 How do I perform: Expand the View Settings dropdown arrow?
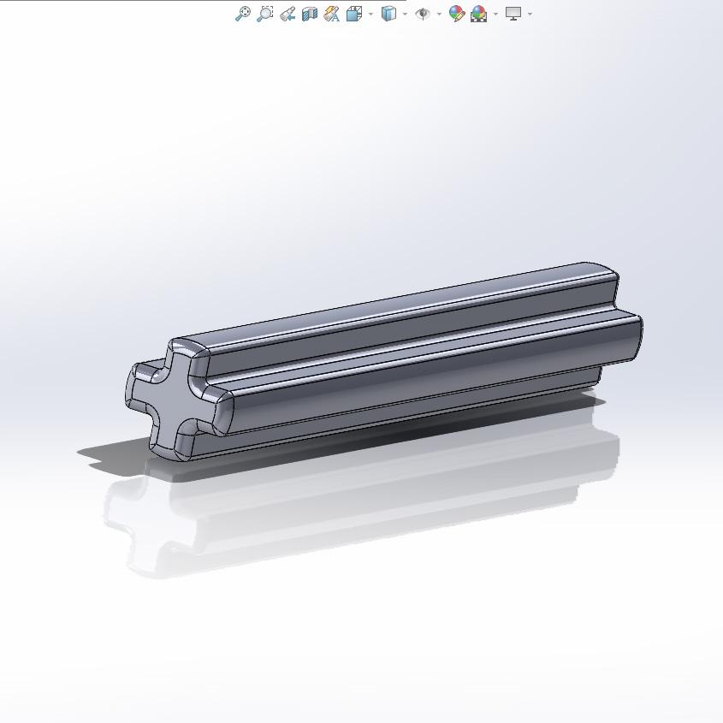pos(530,14)
